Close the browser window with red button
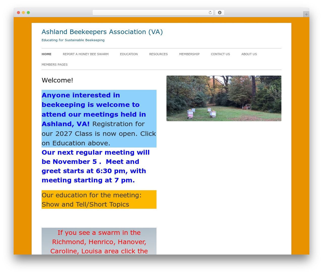 (18, 13)
